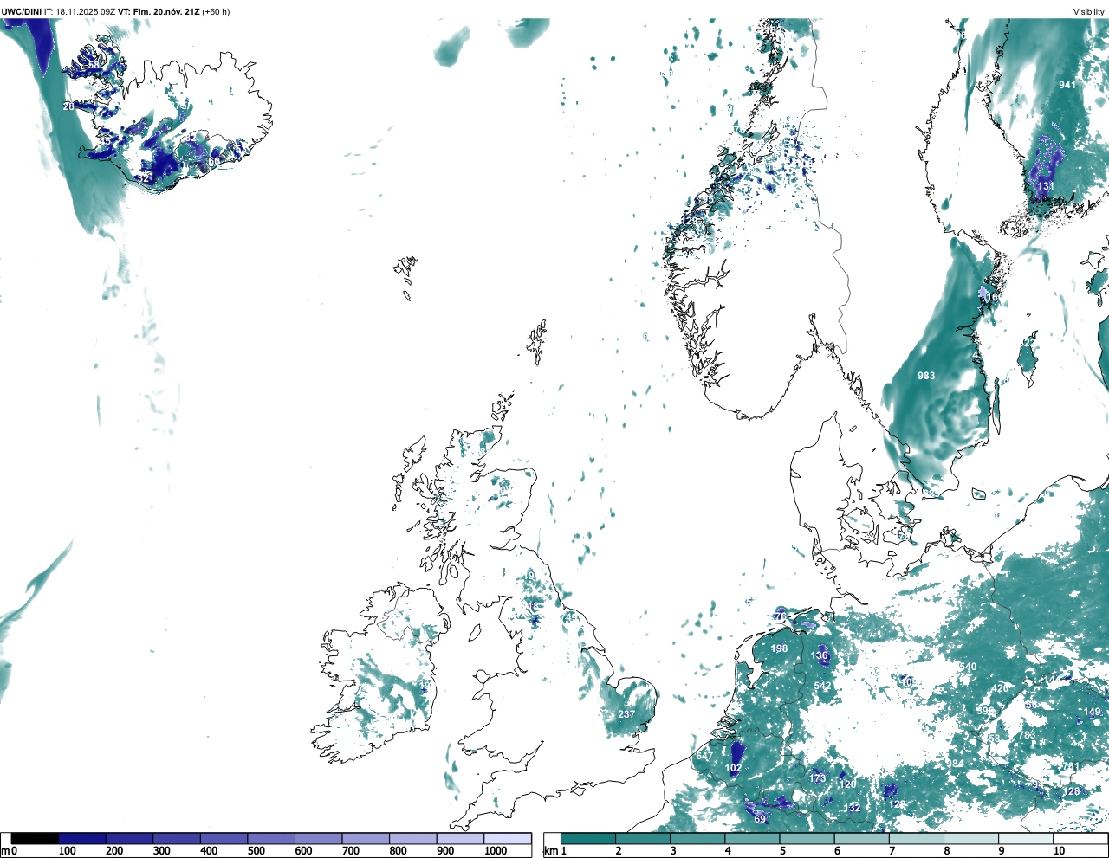Screen dimensions: 1109x858
Task: Click the 'km 1' legend unit label
Action: 555,851
